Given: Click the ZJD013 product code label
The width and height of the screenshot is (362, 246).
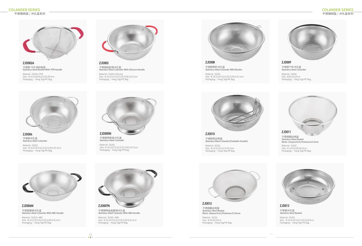Looking at the screenshot, I should coord(284,206).
